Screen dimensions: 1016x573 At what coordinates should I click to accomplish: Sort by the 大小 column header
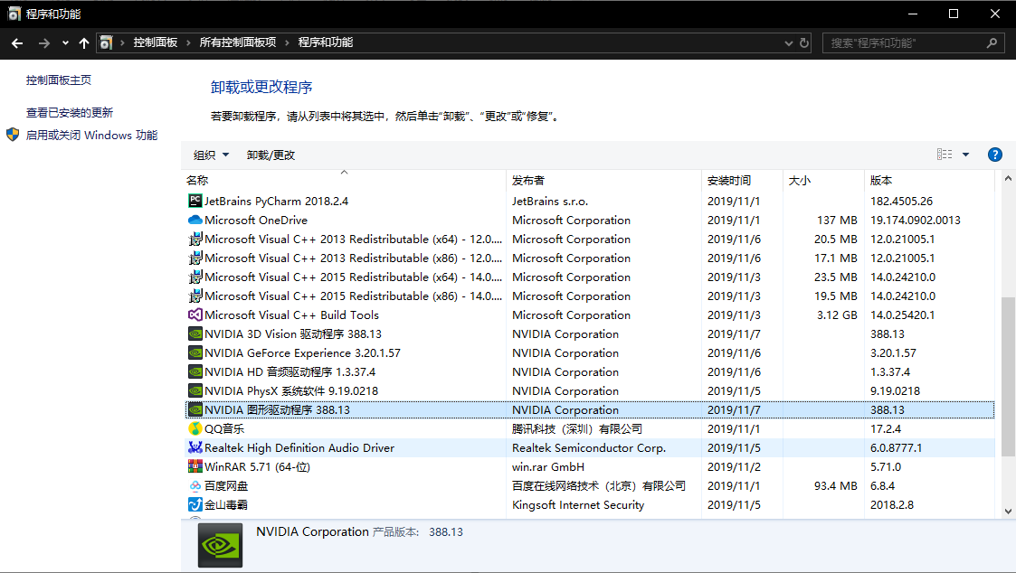coord(823,180)
